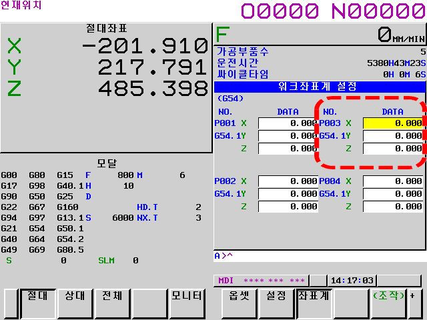Select the 상대 soft key
Screen dimensions: 427x320
(75, 303)
